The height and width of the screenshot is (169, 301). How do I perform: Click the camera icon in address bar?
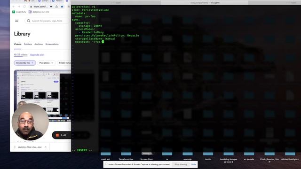[x=51, y=7]
